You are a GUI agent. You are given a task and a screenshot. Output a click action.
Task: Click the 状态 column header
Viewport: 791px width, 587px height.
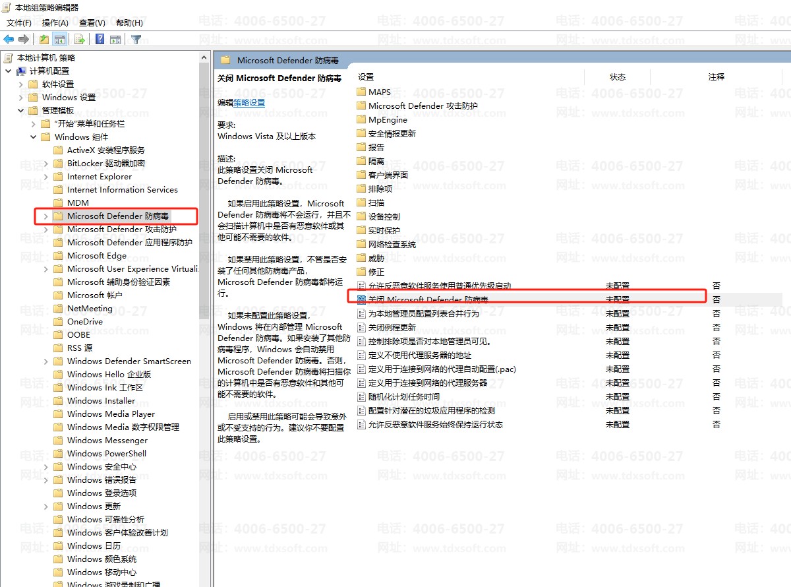pos(617,77)
